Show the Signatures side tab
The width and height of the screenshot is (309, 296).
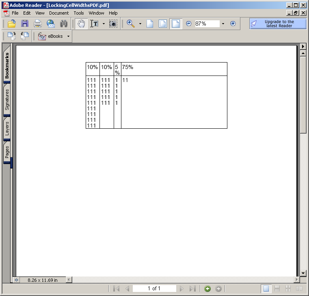point(7,99)
